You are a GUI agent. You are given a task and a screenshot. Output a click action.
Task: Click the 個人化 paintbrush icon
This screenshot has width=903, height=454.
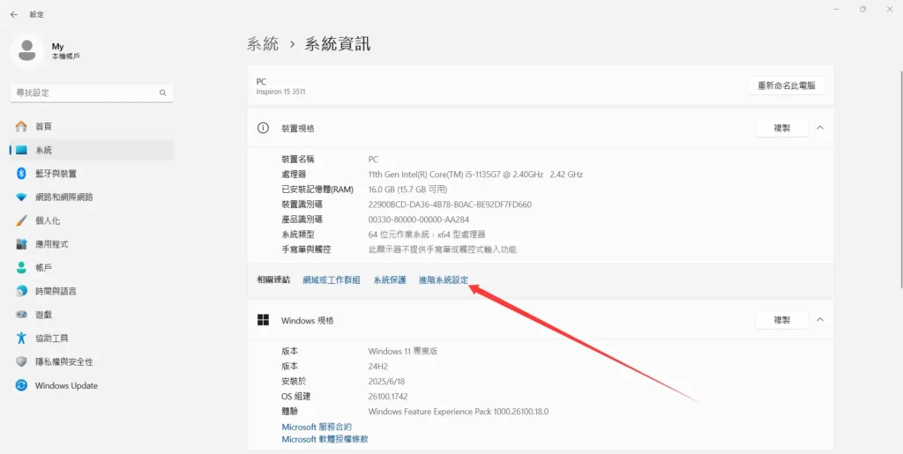pos(21,220)
